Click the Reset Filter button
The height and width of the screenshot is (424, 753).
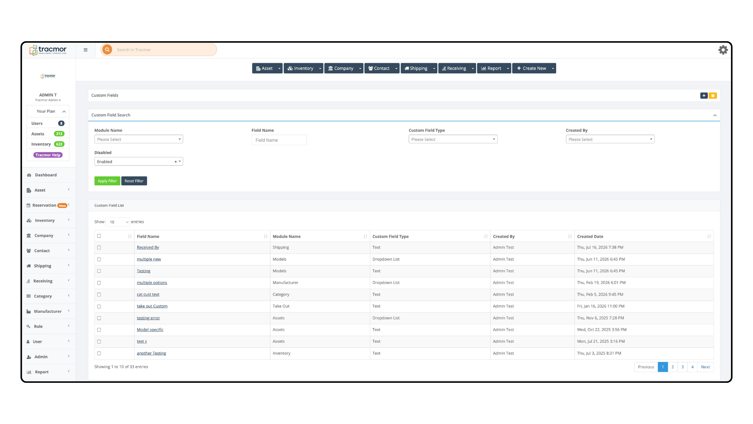pos(134,181)
